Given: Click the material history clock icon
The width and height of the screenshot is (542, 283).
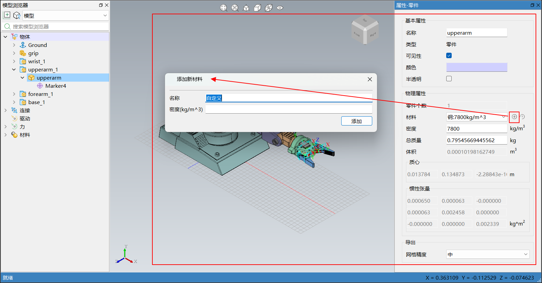Looking at the screenshot, I should [x=522, y=117].
